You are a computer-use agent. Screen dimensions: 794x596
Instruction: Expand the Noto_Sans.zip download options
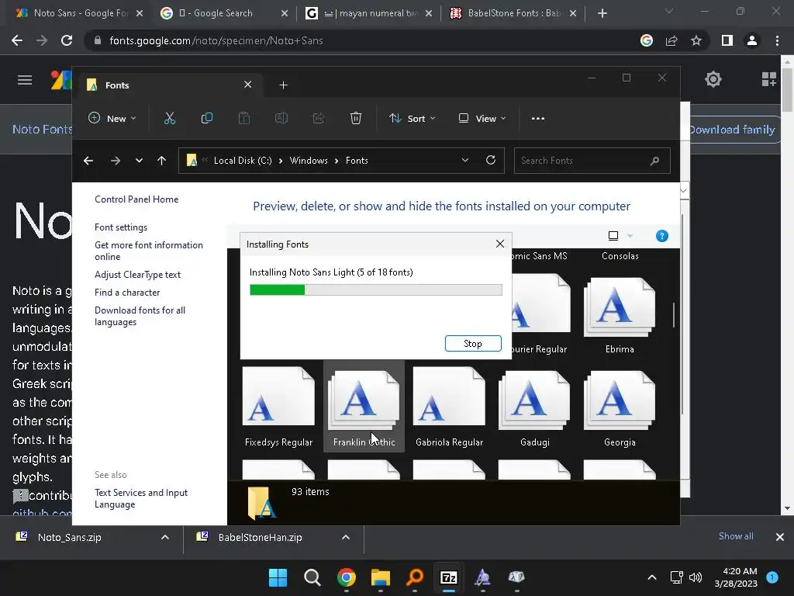(165, 537)
